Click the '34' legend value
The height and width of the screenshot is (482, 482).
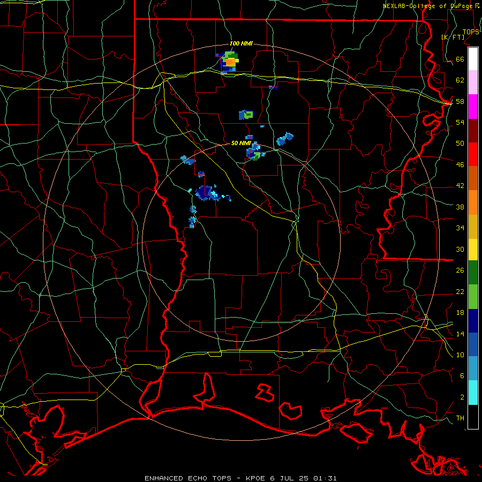coord(460,228)
